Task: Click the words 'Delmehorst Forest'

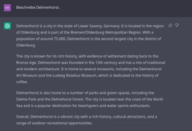Action: (67, 99)
